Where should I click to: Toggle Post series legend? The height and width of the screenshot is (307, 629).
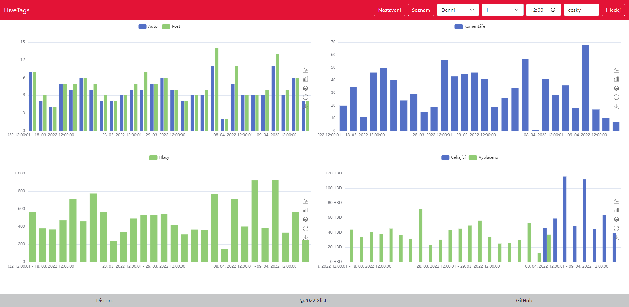171,26
